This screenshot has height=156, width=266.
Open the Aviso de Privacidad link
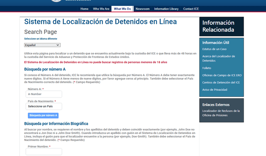214,90
